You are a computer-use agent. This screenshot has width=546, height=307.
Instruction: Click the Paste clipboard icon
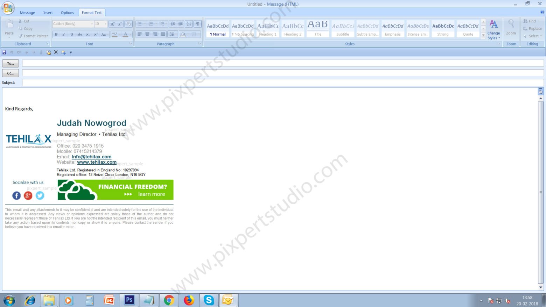pyautogui.click(x=9, y=27)
